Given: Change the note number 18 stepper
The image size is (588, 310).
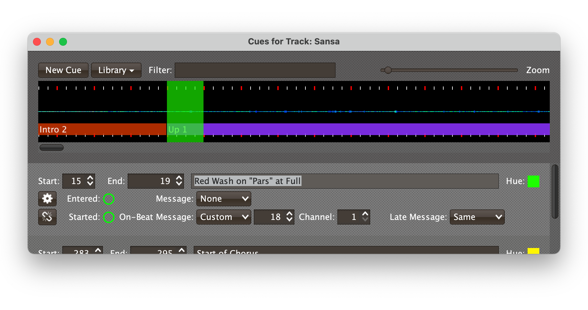Looking at the screenshot, I should [289, 217].
